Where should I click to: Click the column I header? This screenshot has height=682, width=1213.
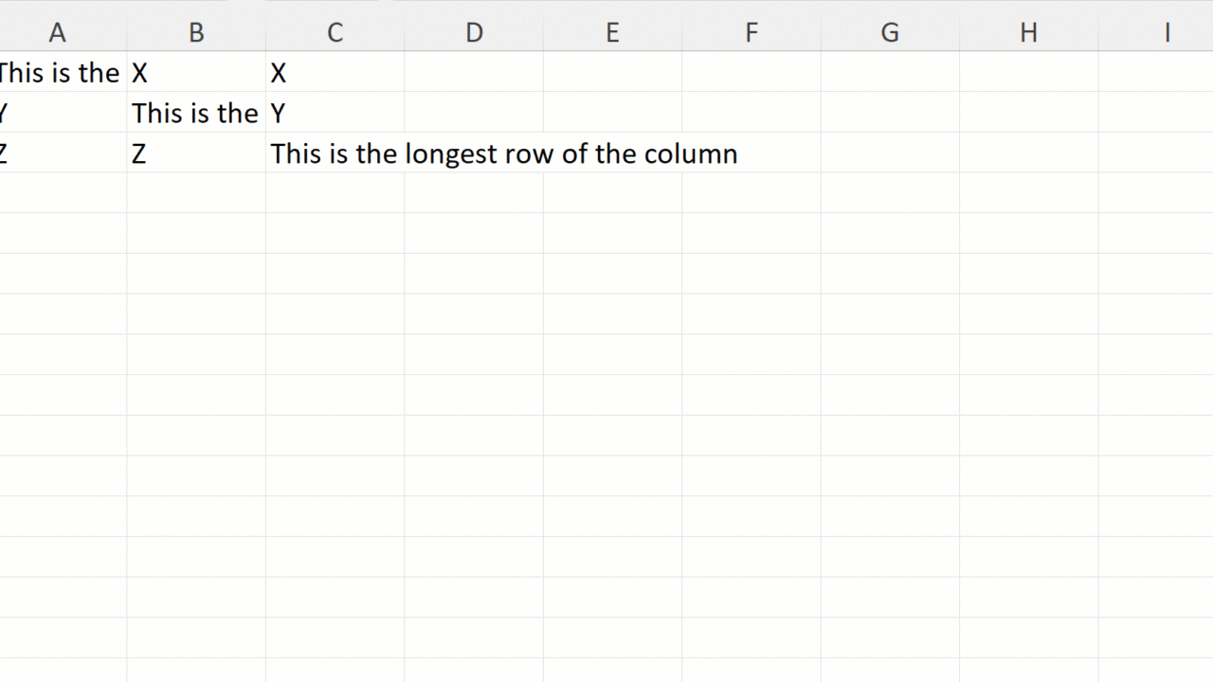point(1167,32)
